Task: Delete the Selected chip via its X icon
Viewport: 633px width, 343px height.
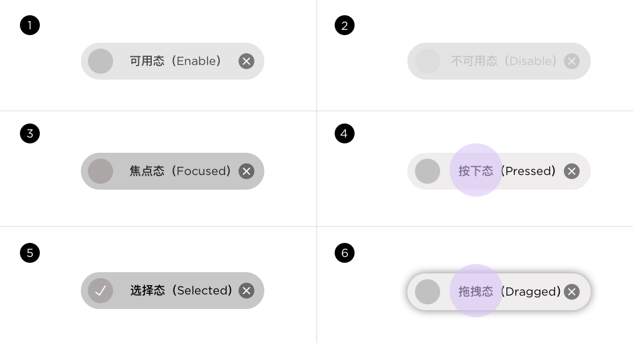Action: (x=246, y=290)
